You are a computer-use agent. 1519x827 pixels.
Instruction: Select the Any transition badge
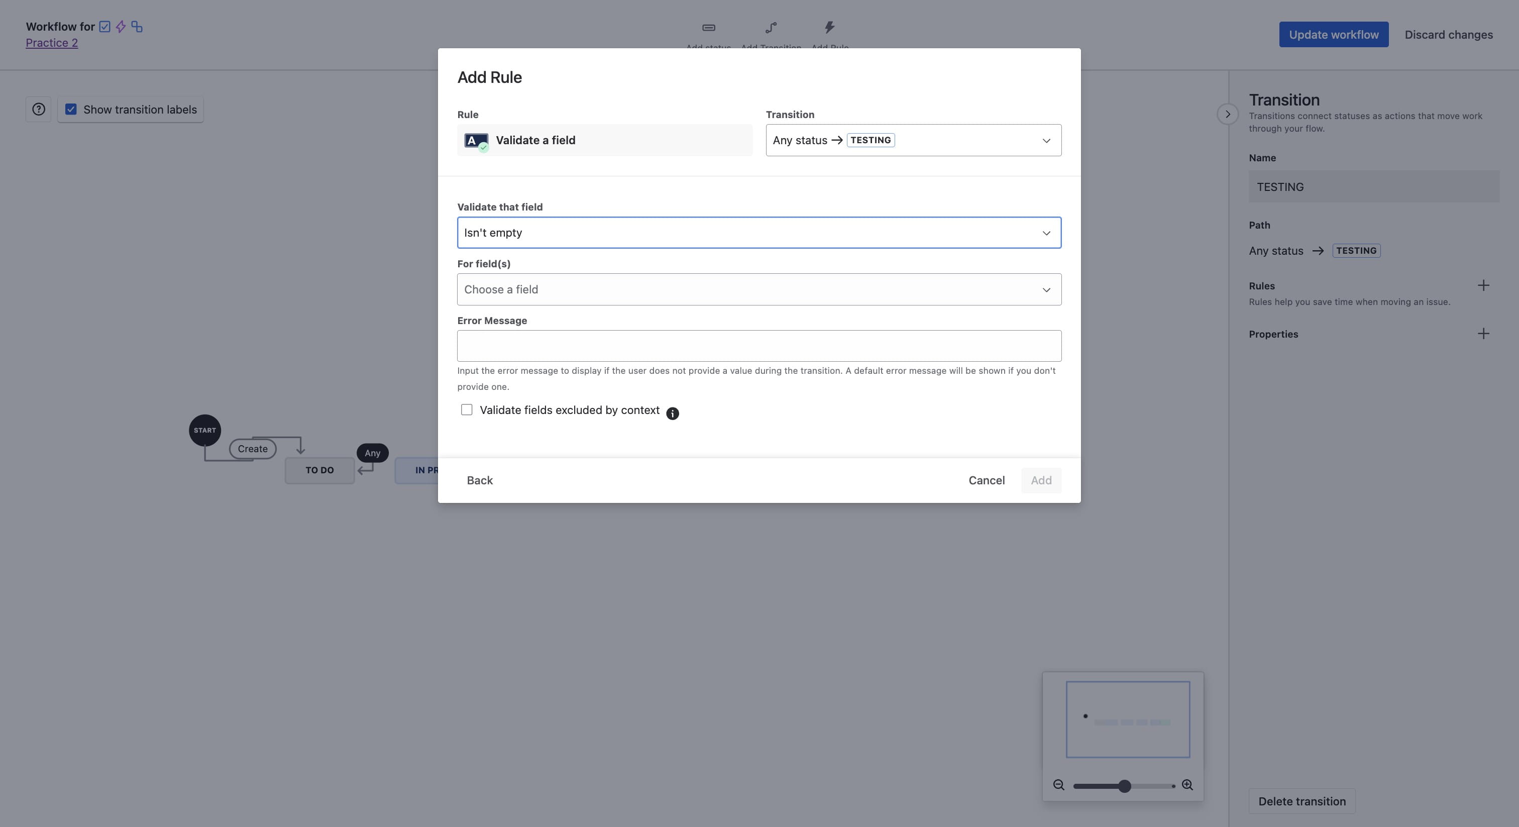point(373,454)
